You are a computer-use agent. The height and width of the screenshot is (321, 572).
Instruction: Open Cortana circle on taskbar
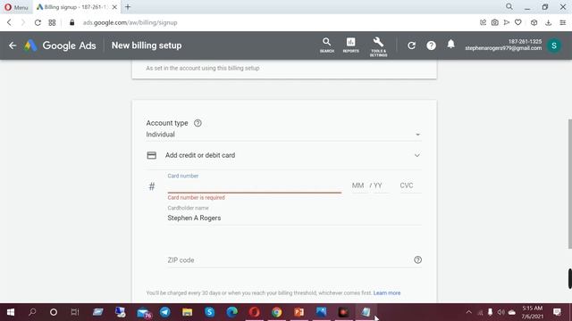(54, 312)
